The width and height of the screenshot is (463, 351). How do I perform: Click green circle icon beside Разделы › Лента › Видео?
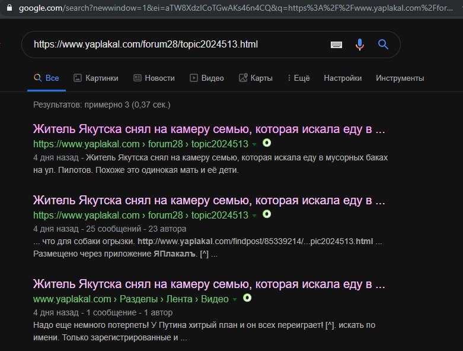tap(247, 298)
